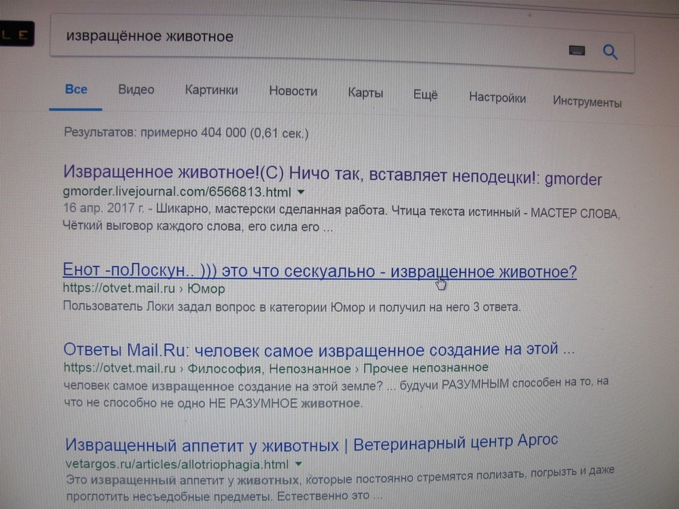The image size is (679, 509).
Task: Switch to the Видео tab
Action: coord(136,90)
